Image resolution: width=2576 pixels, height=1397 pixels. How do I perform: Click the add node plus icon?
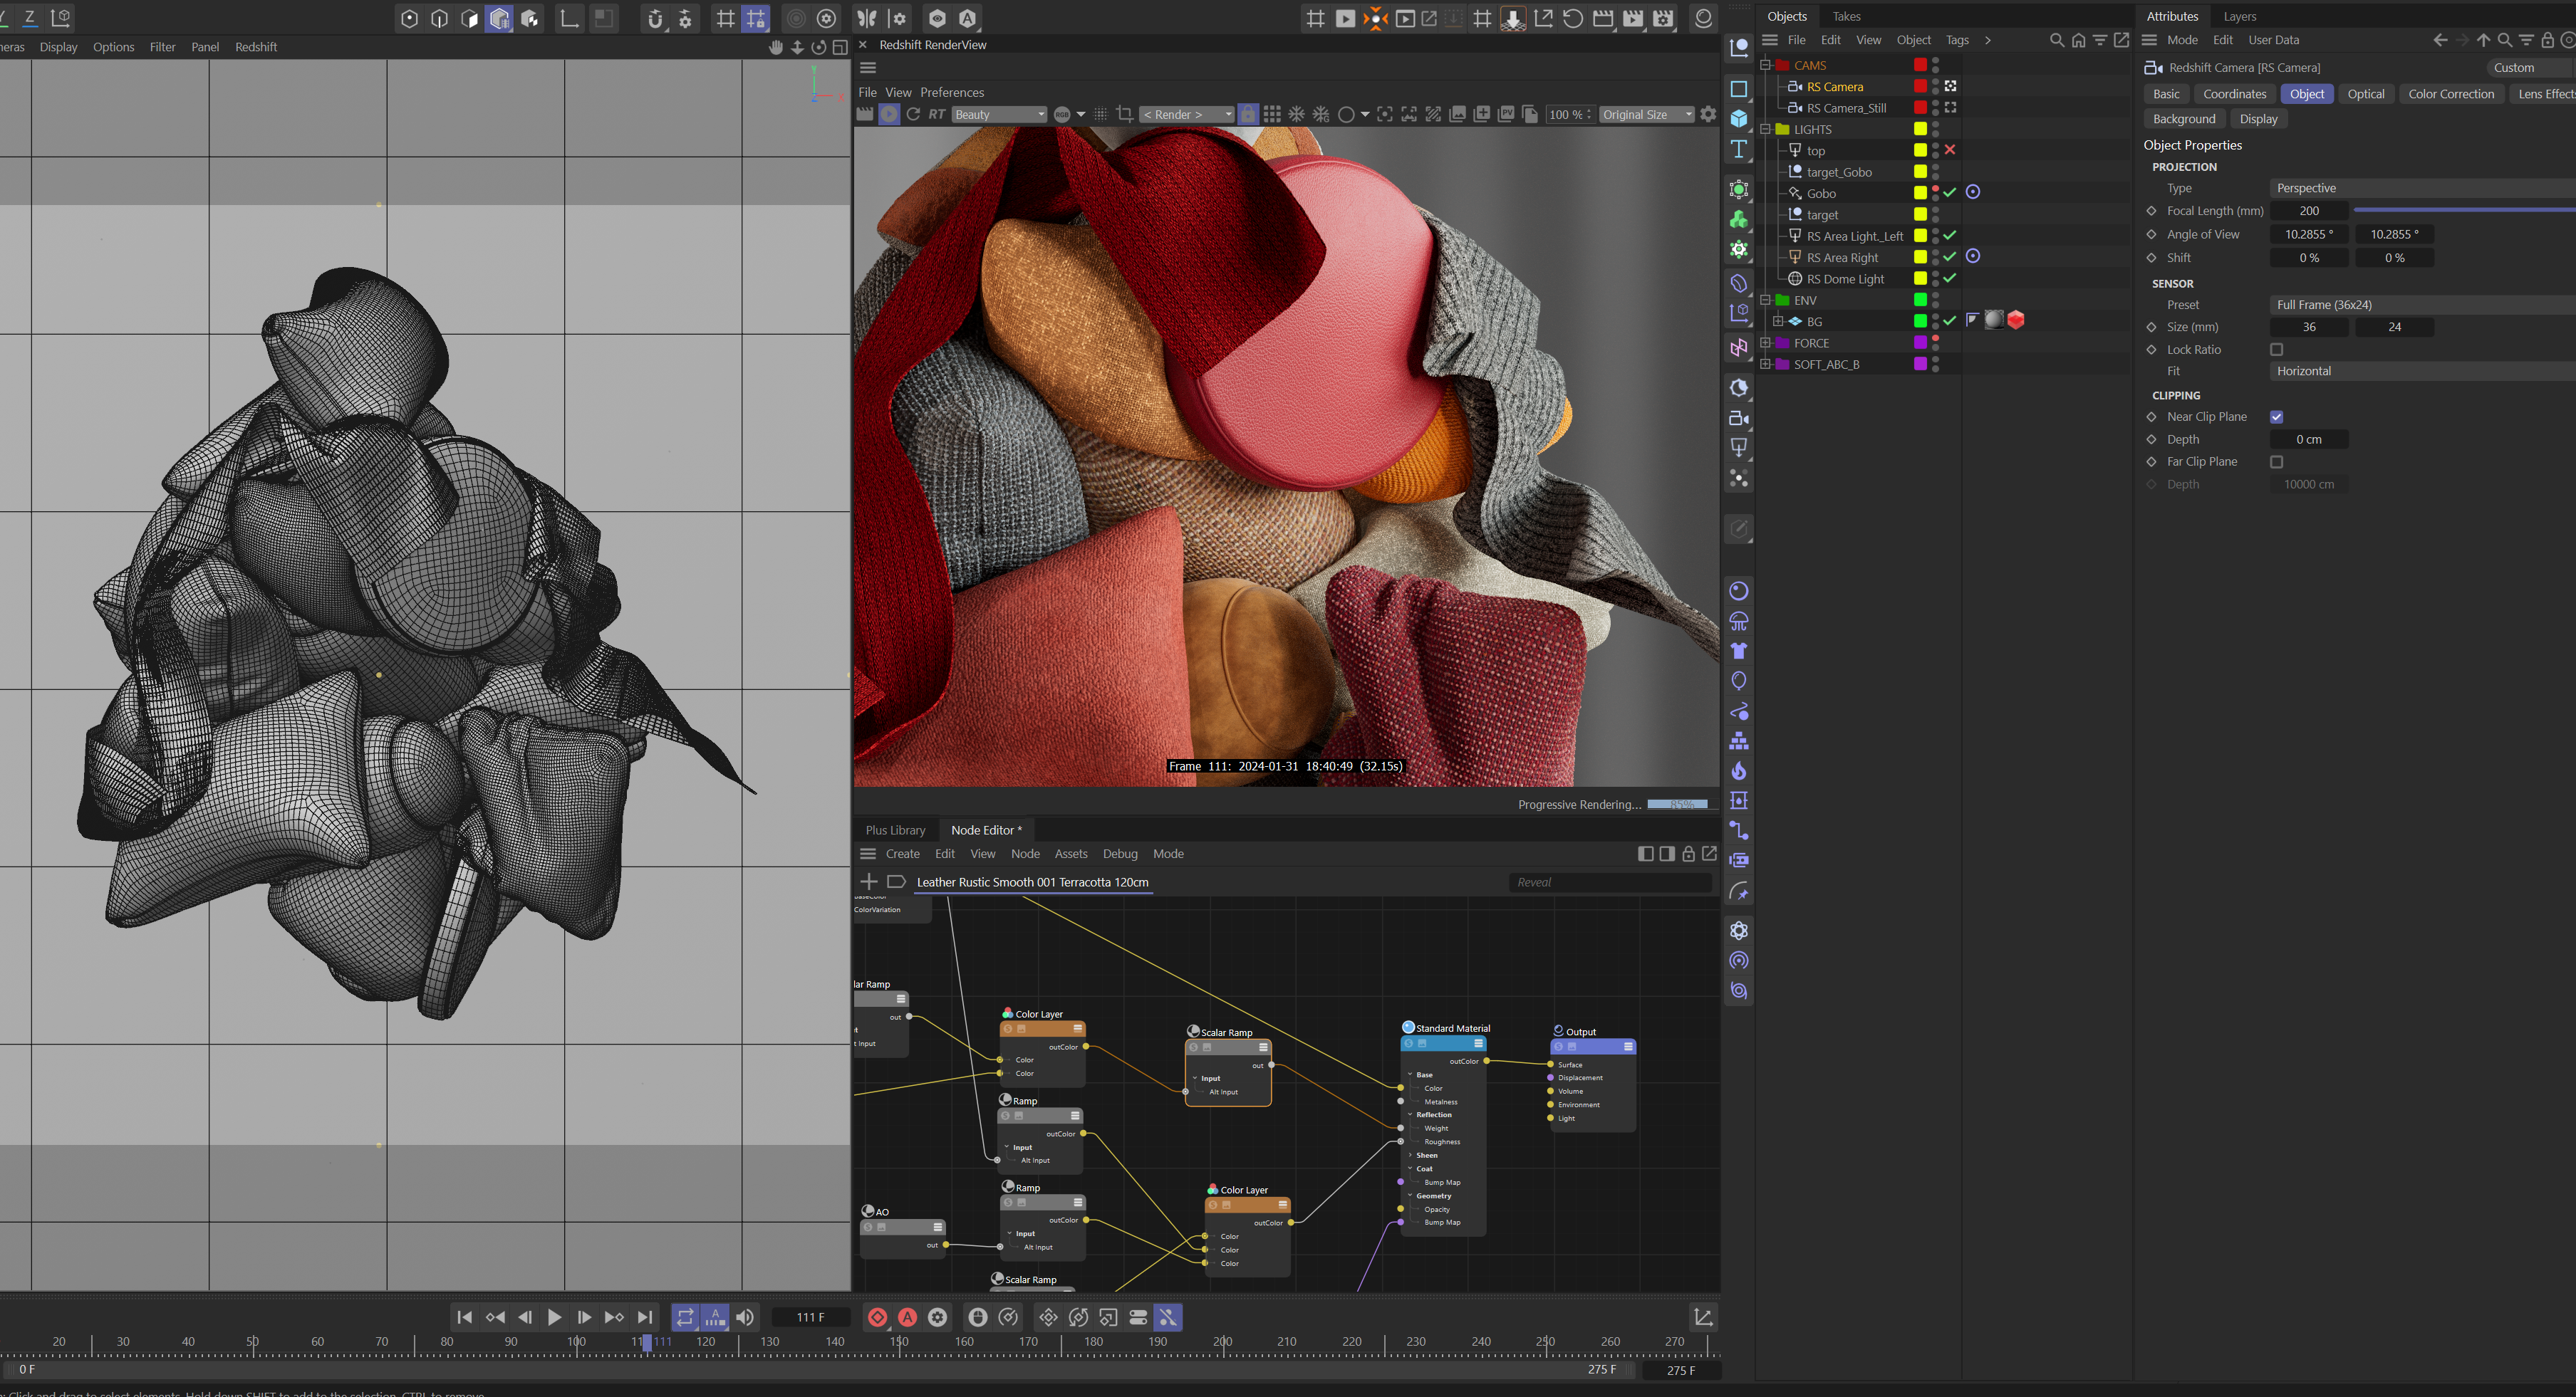pos(868,882)
